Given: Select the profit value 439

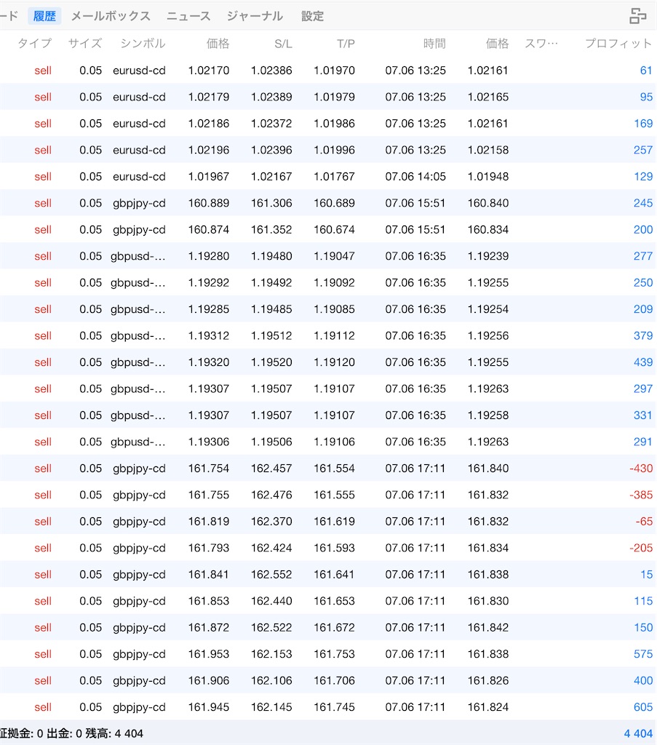Looking at the screenshot, I should point(642,362).
